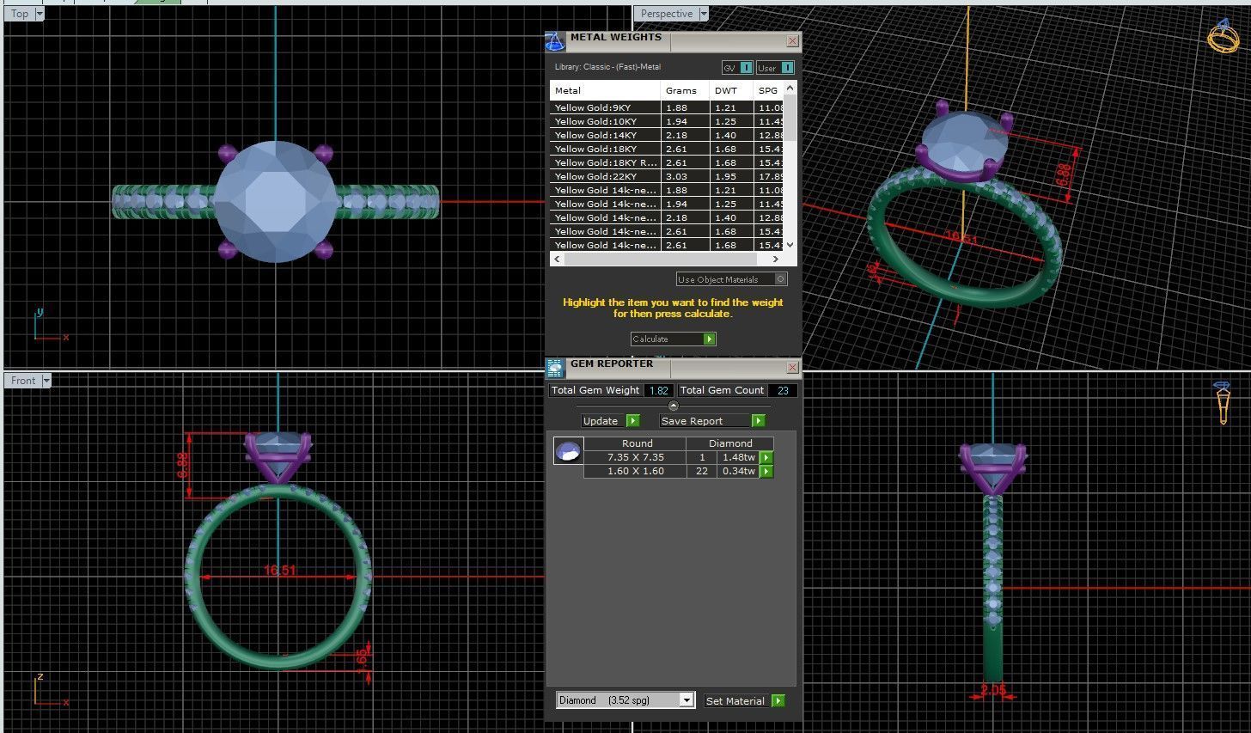Close the Gem Reporter panel
The image size is (1251, 733).
click(x=792, y=368)
